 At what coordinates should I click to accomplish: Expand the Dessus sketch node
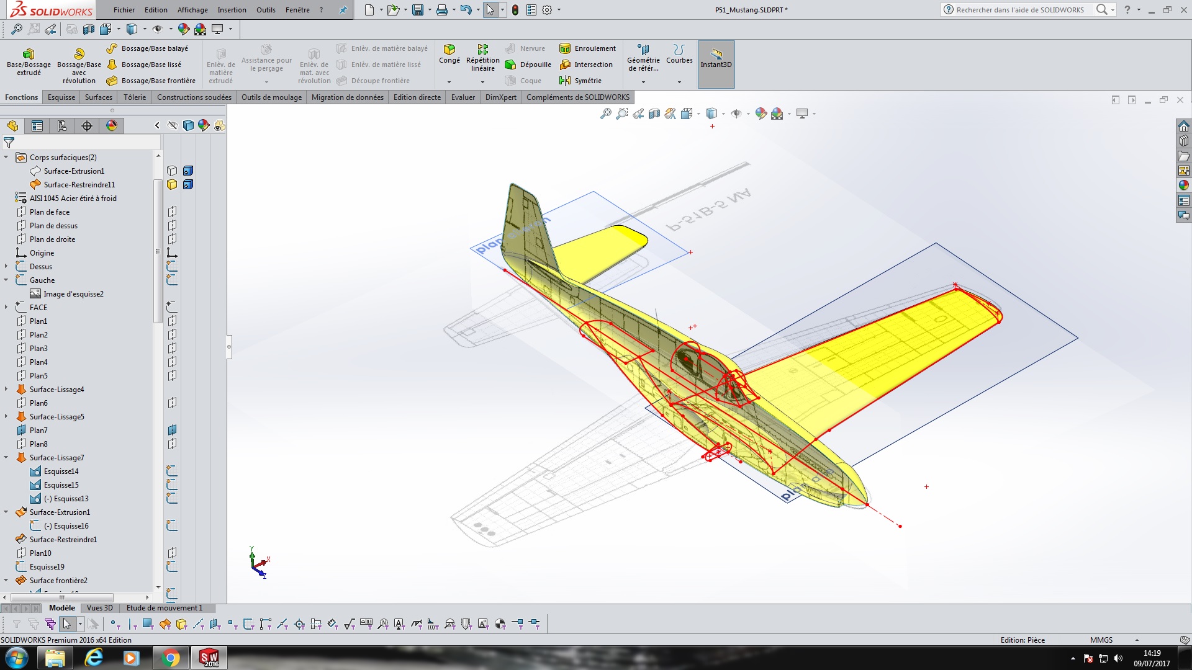(6, 267)
